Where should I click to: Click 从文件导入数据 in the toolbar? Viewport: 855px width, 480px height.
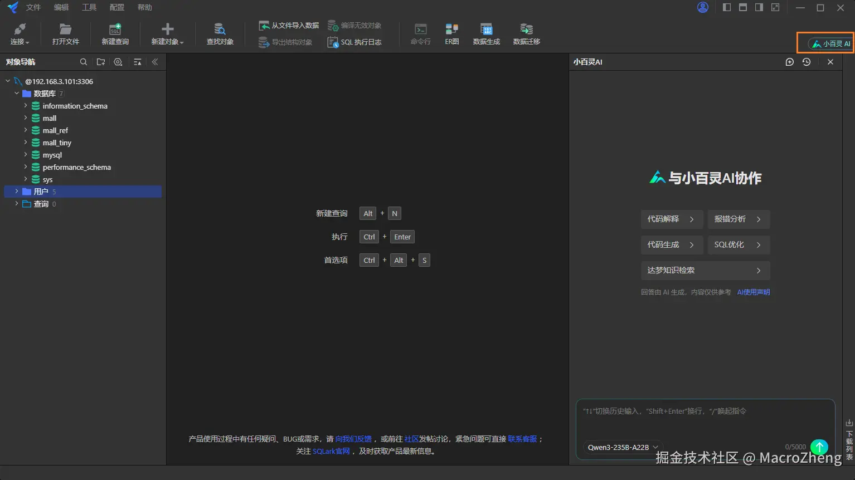[289, 26]
